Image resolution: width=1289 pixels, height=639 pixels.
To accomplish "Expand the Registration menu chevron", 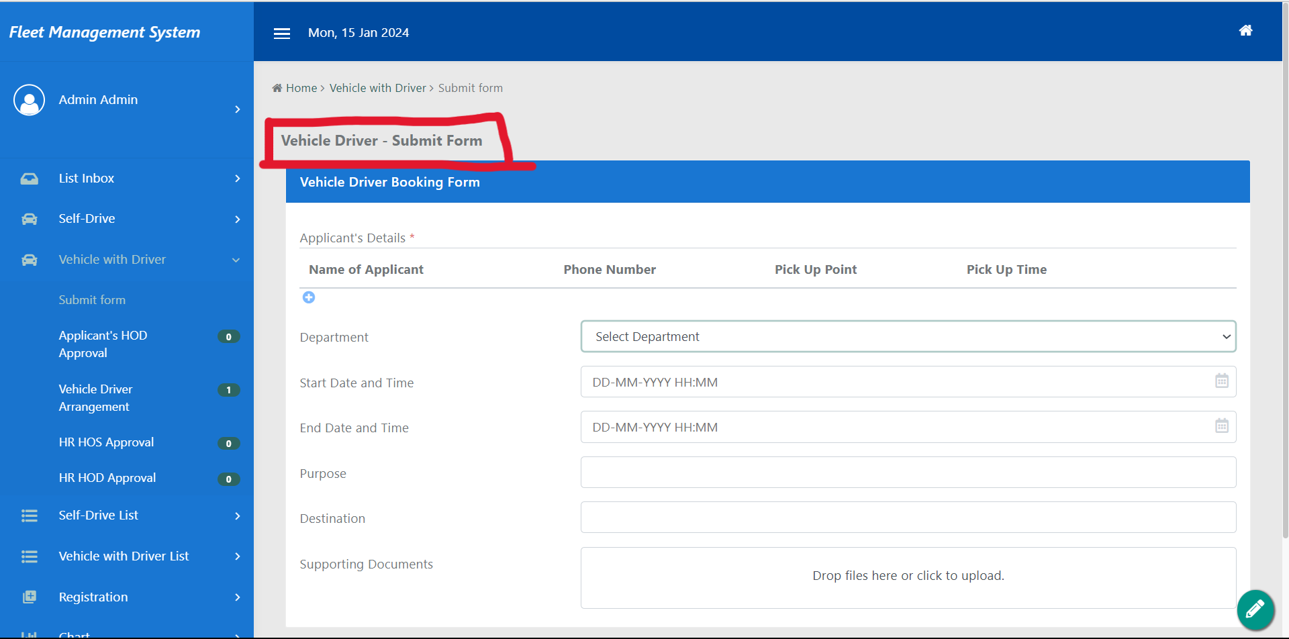I will pyautogui.click(x=237, y=597).
